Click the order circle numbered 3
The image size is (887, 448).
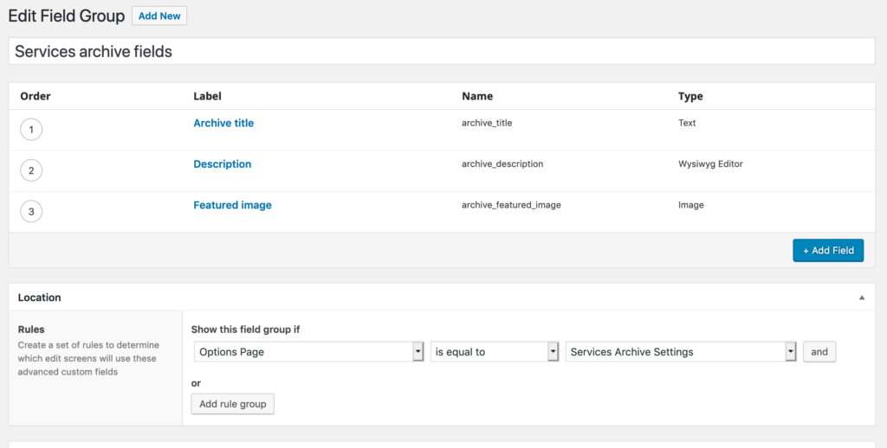tap(31, 211)
